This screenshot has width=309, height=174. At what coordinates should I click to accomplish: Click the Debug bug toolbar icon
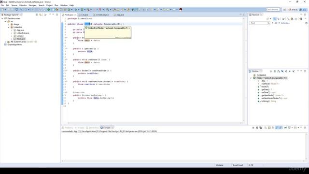pos(76,10)
